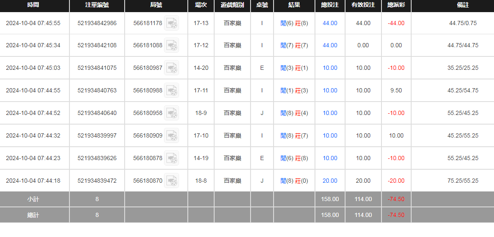Open video replay for round 566181178
The image size is (494, 237).
pyautogui.click(x=171, y=23)
